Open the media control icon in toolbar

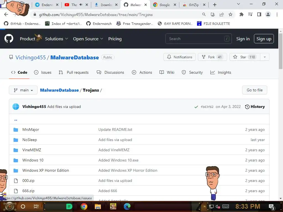tap(250, 14)
